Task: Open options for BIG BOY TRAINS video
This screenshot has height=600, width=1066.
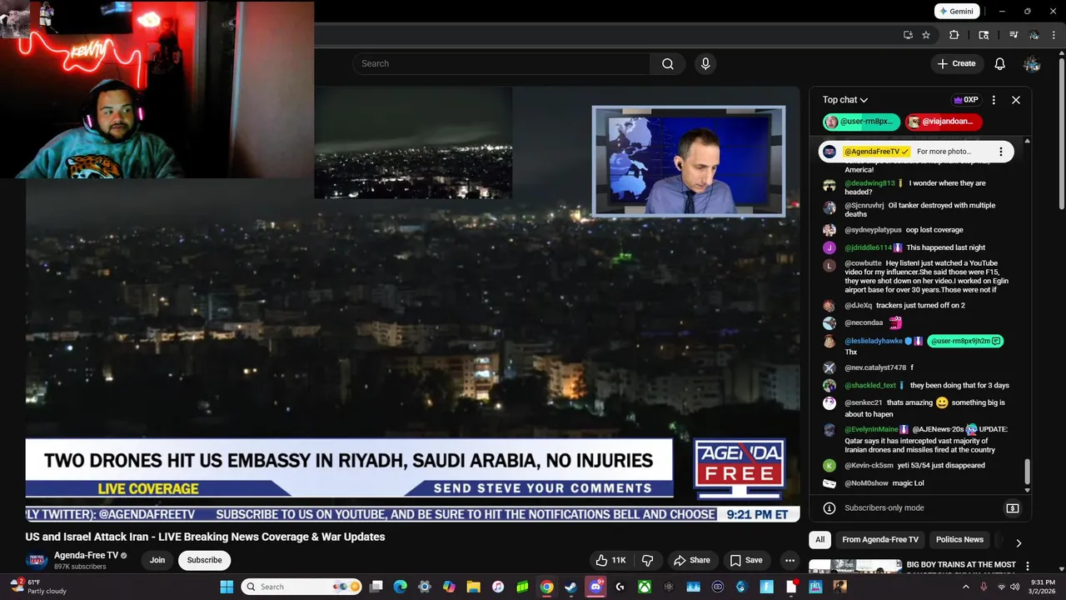Action: coord(1028,566)
